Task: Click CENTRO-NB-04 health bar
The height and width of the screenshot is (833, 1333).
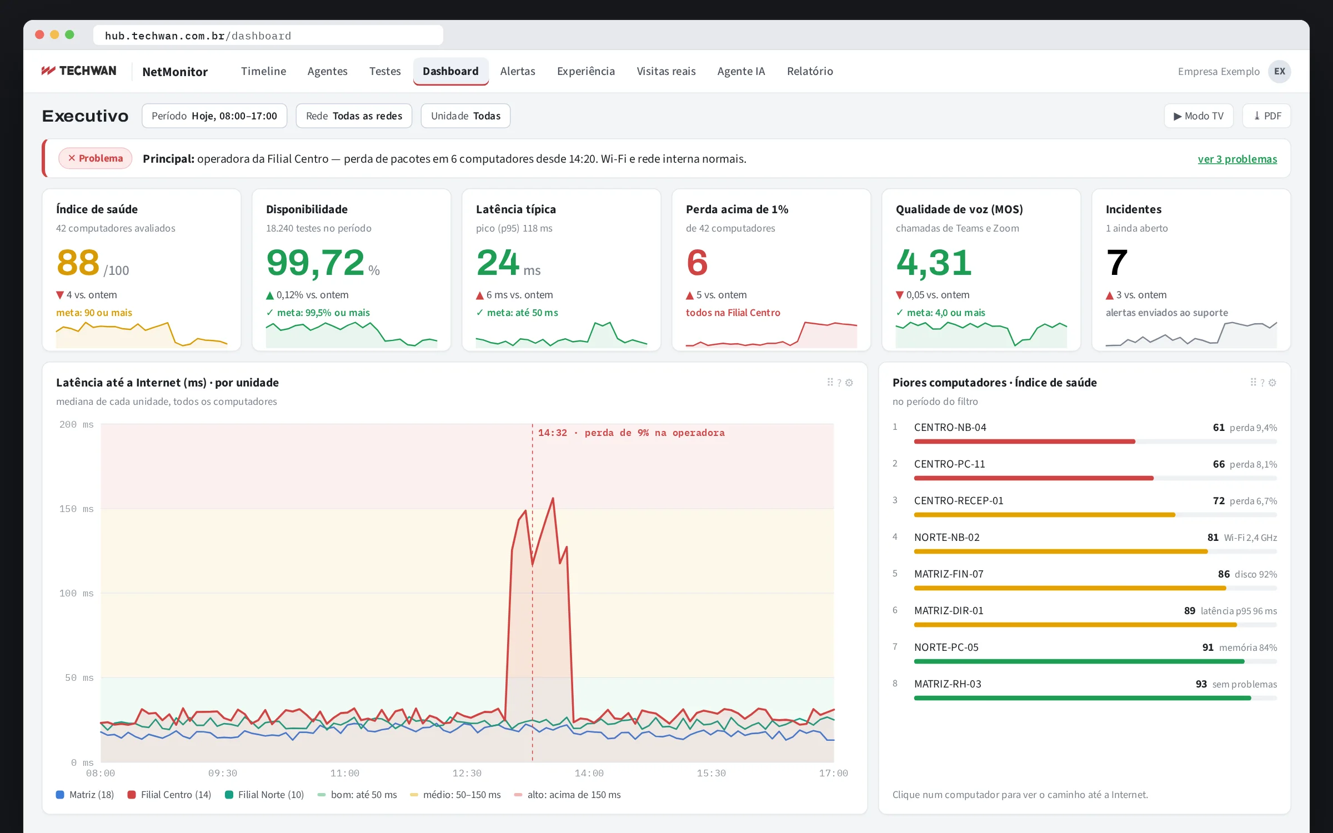Action: [x=1095, y=441]
